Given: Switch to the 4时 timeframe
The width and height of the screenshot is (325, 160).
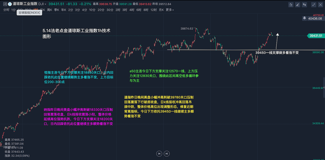Looking at the screenshot, I should [132, 10].
